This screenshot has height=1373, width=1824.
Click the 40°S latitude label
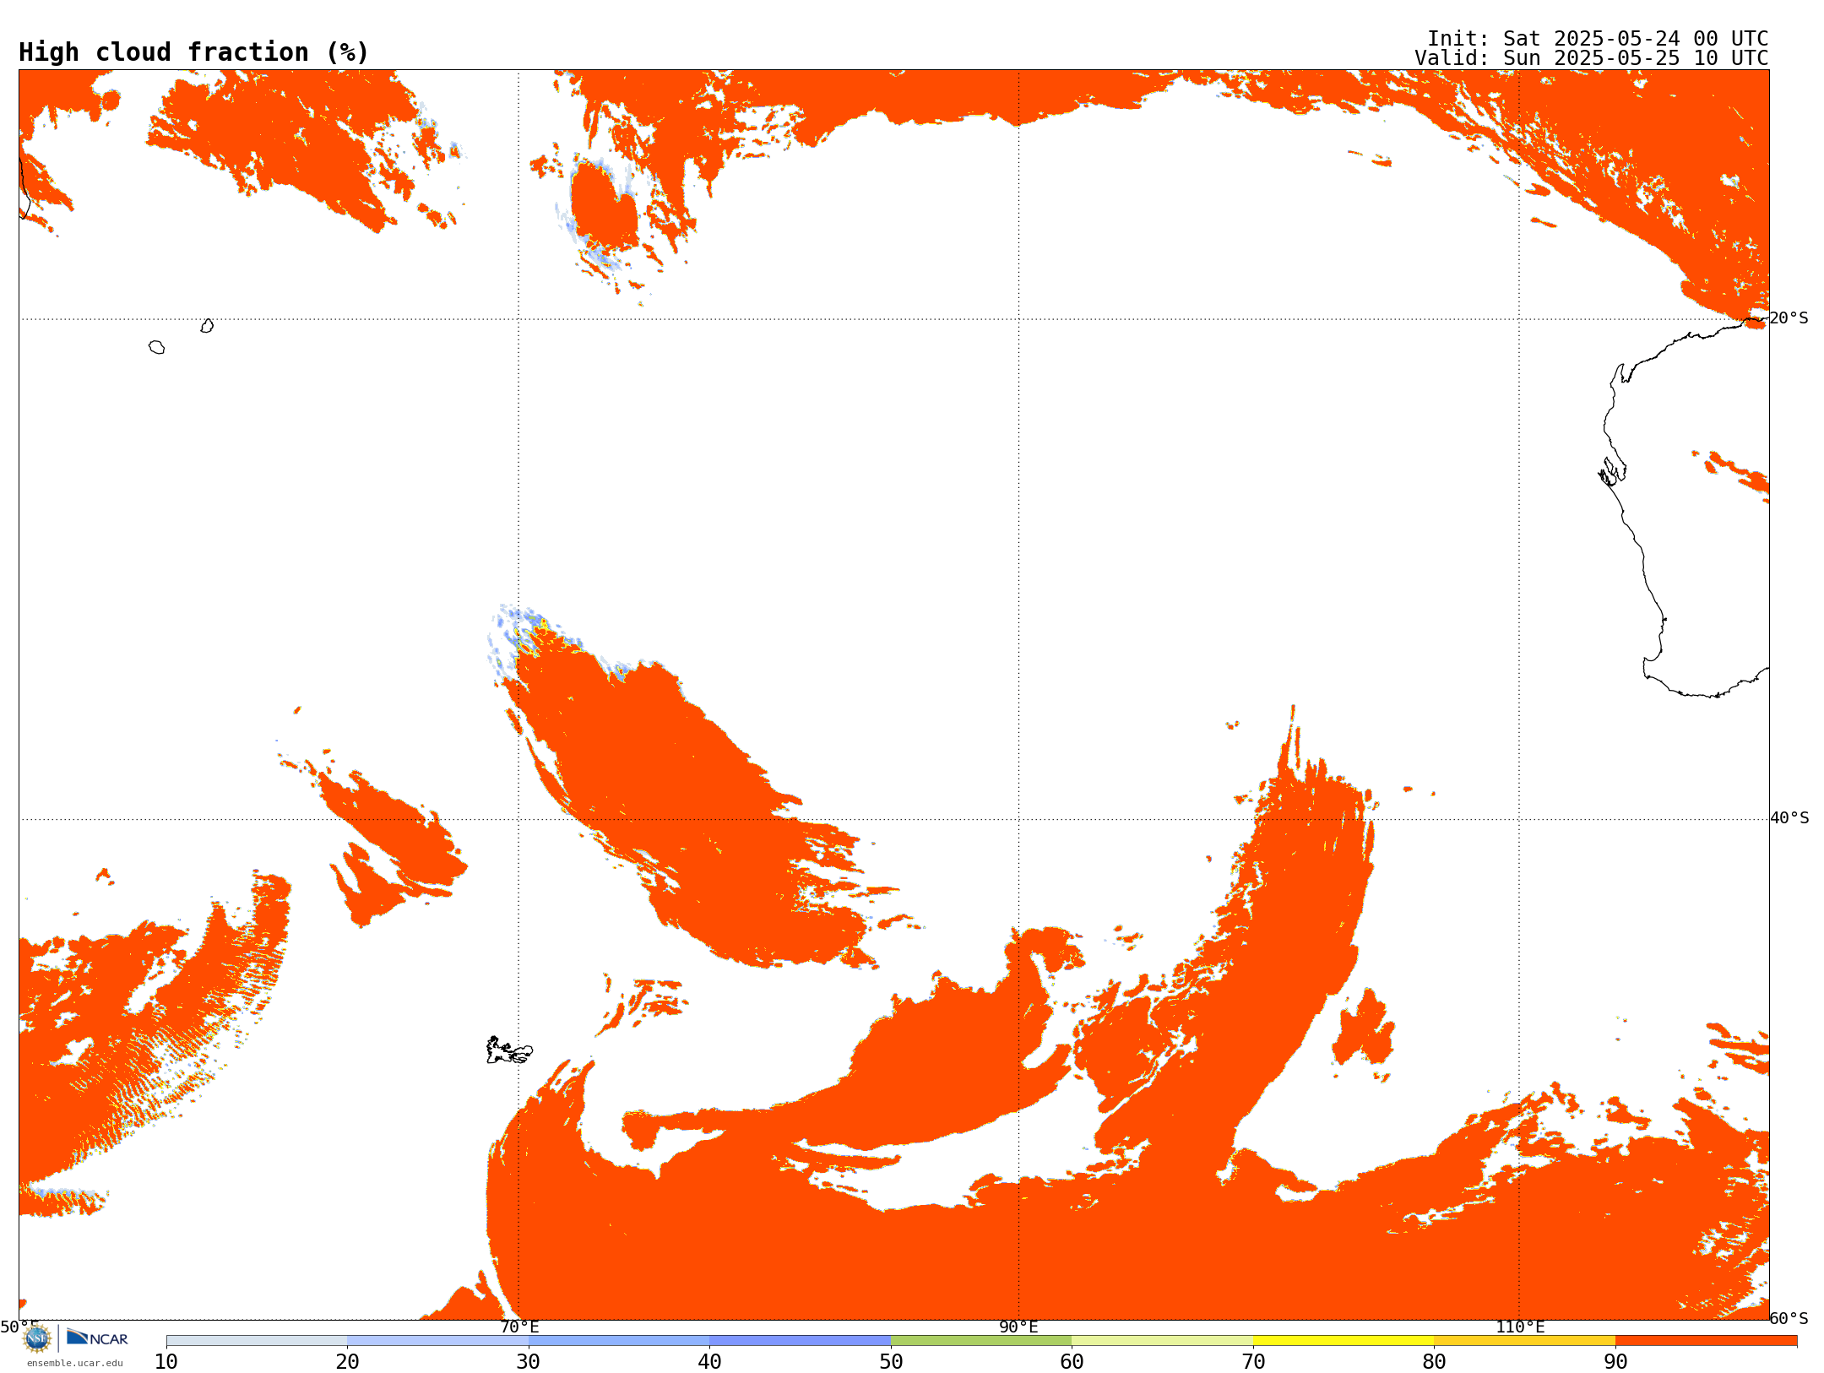1789,818
